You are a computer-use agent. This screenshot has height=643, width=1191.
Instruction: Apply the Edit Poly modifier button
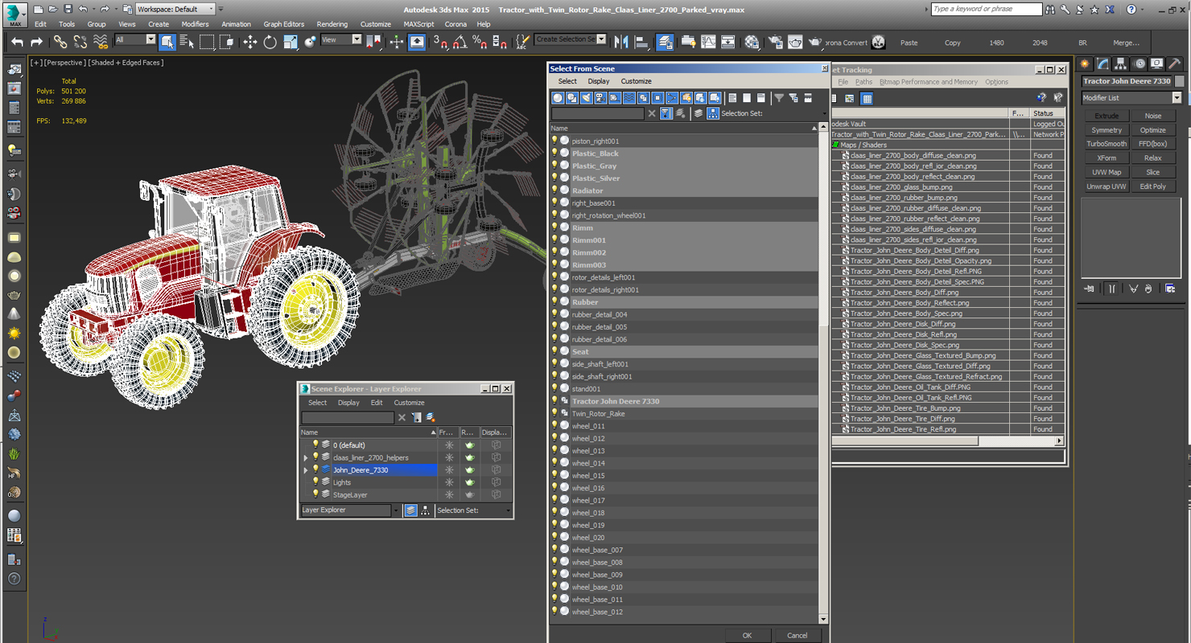click(x=1152, y=186)
